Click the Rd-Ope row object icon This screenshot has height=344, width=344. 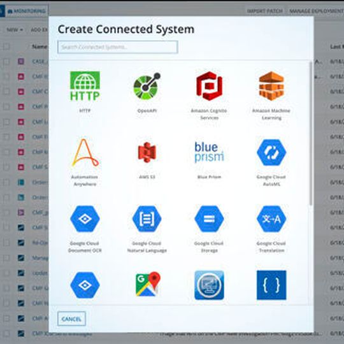(x=21, y=243)
